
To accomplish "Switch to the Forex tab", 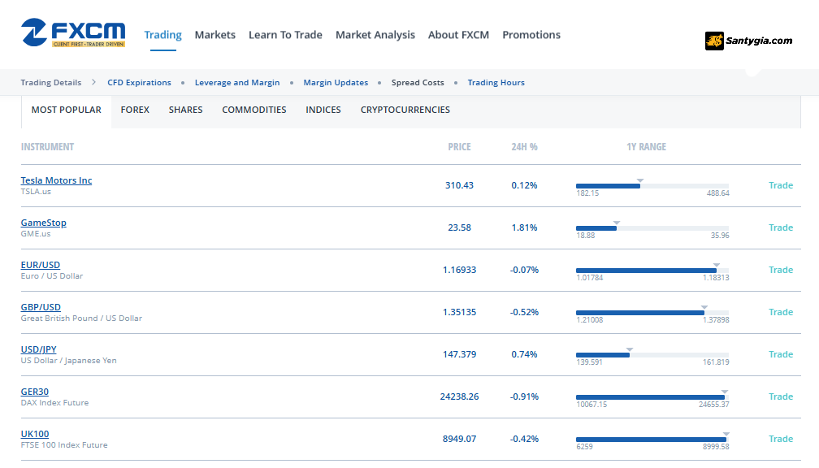I will [135, 110].
